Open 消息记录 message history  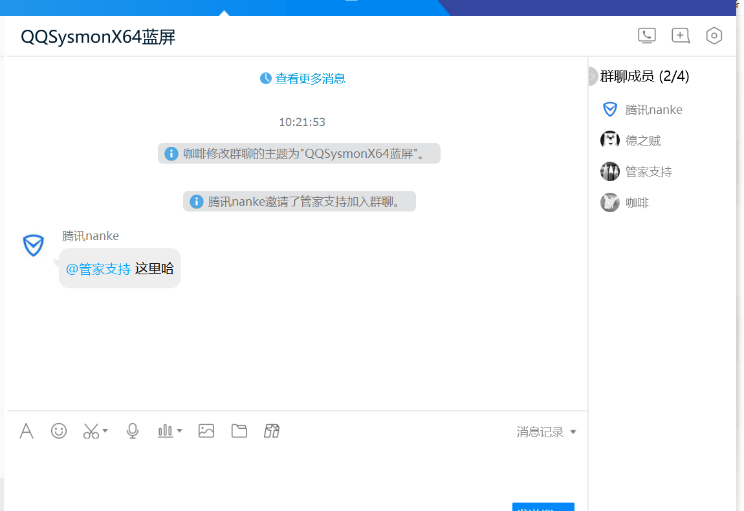540,432
